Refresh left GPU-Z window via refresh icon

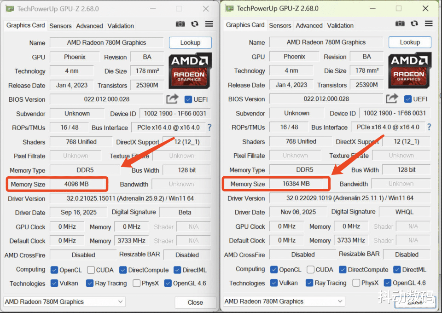tap(194, 24)
